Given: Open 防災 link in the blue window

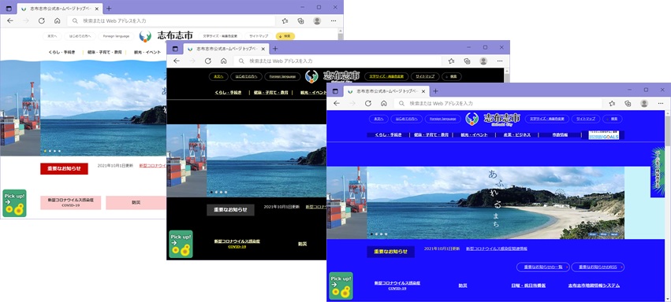Looking at the screenshot, I should coord(463,285).
